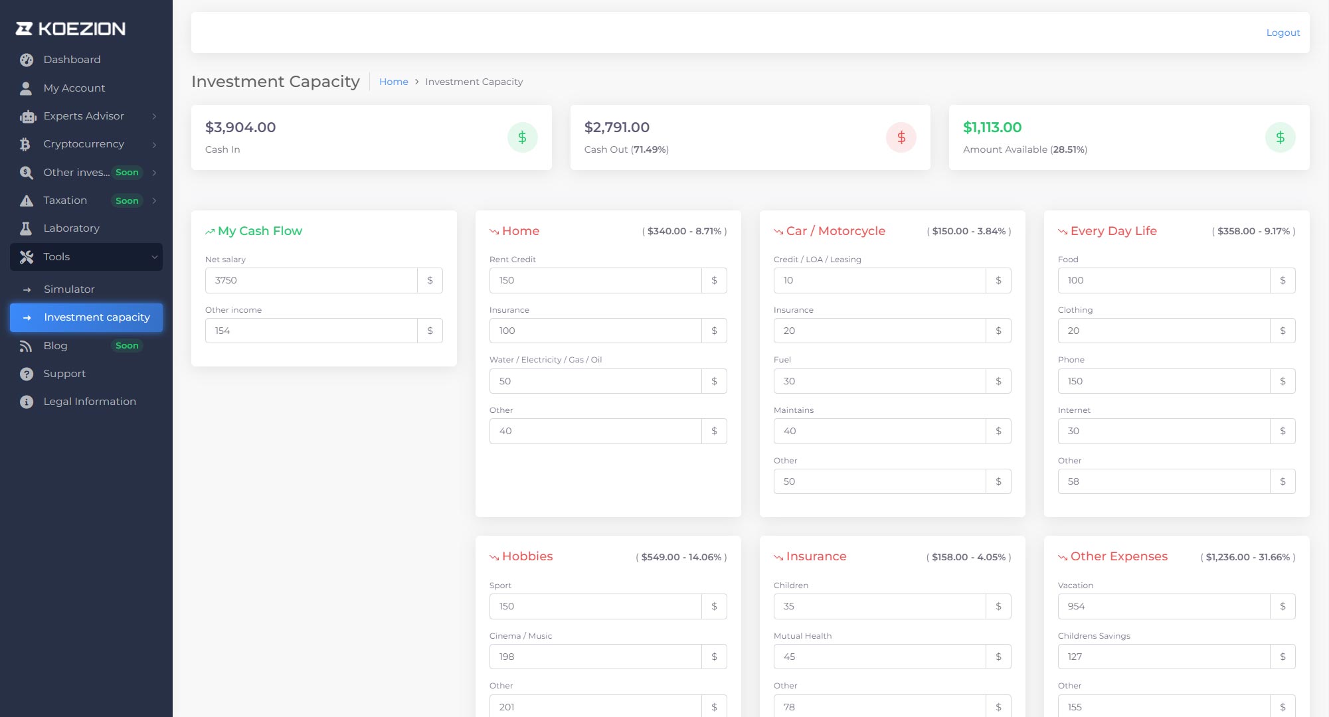This screenshot has height=717, width=1329.
Task: Click the Dashboard gauge icon
Action: 27,60
